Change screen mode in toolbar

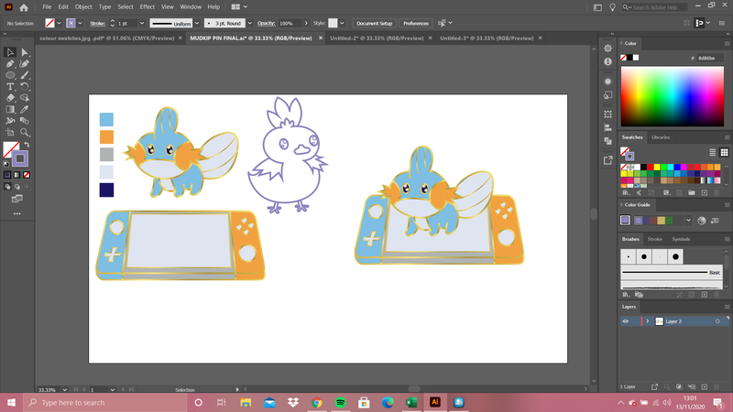tap(17, 199)
